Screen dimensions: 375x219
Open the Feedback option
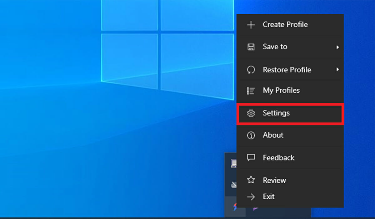point(278,158)
